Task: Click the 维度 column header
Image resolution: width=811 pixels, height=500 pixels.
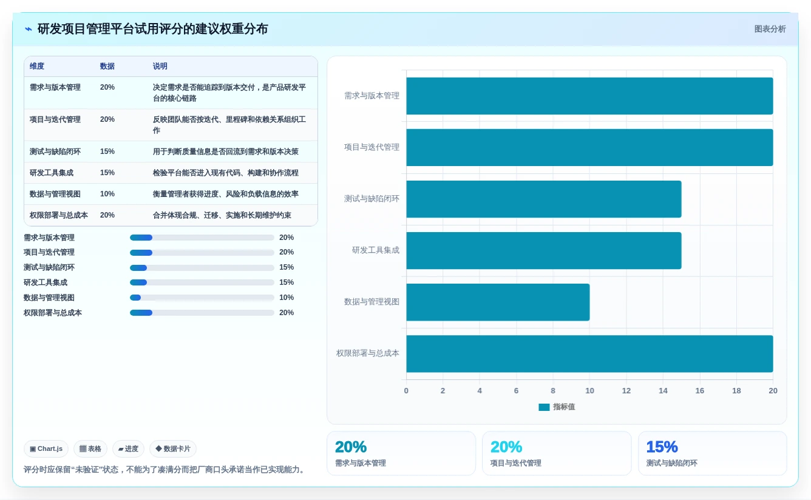Action: tap(37, 66)
